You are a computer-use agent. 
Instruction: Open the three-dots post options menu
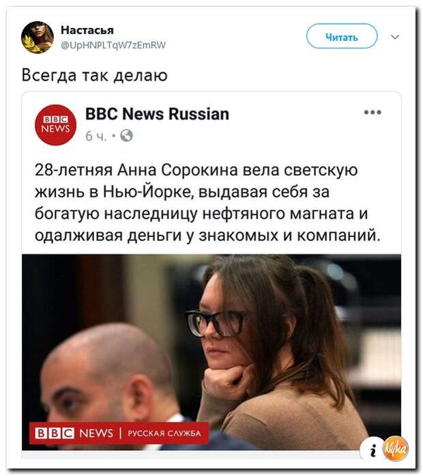tap(373, 112)
